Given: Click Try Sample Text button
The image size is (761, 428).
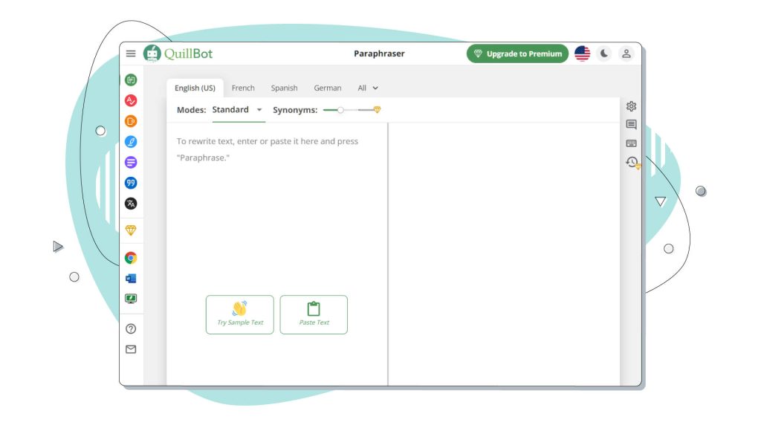Looking at the screenshot, I should [240, 314].
